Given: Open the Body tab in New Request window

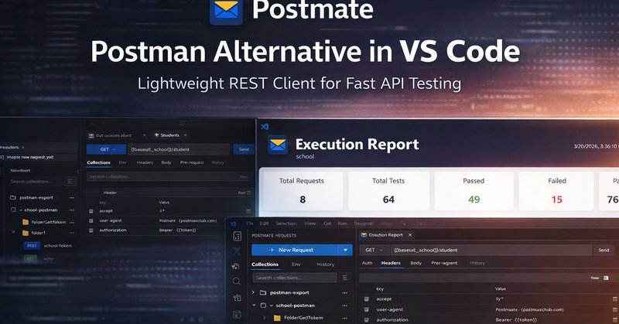Looking at the screenshot, I should point(416,263).
